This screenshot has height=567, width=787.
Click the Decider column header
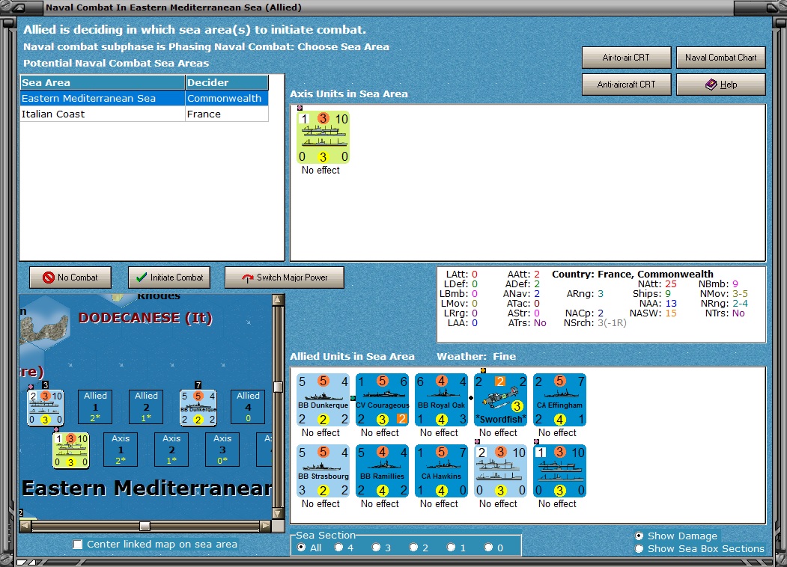227,83
